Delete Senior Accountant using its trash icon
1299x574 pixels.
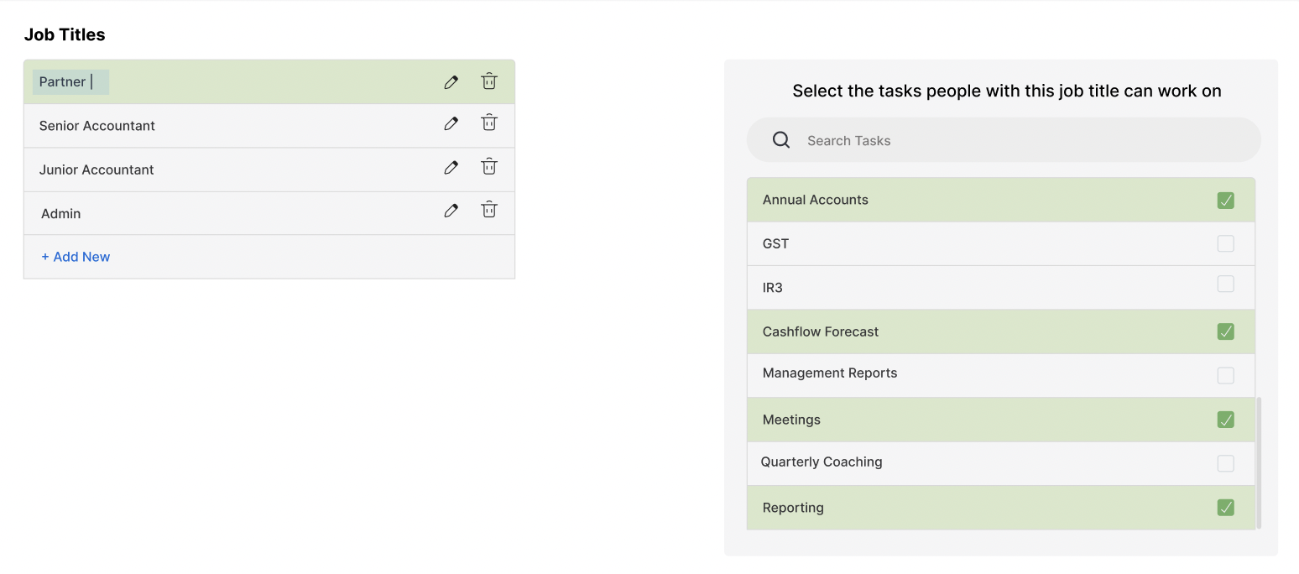click(x=488, y=122)
